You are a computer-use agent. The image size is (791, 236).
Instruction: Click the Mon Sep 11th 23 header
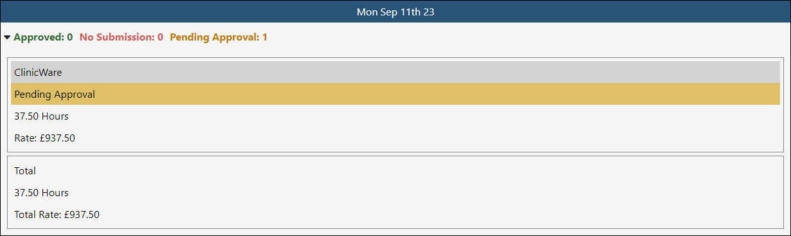[x=395, y=12]
